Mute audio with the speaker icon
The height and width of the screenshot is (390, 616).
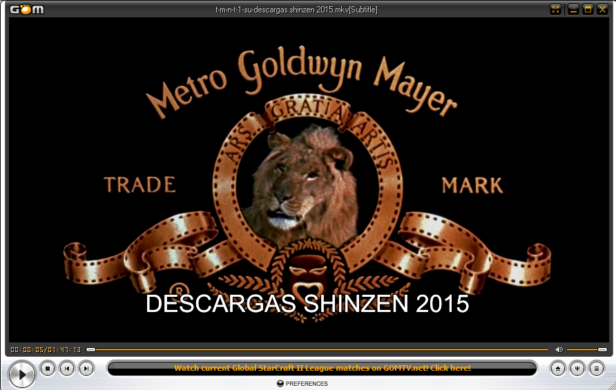tap(559, 349)
